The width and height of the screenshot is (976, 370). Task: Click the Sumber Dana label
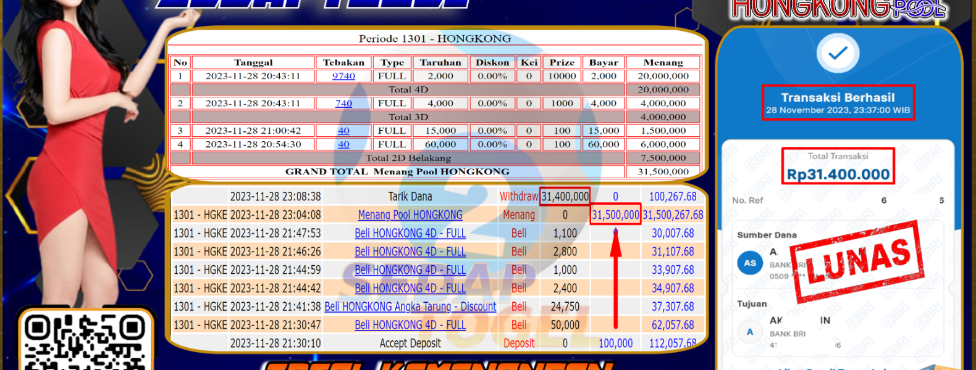pos(767,235)
